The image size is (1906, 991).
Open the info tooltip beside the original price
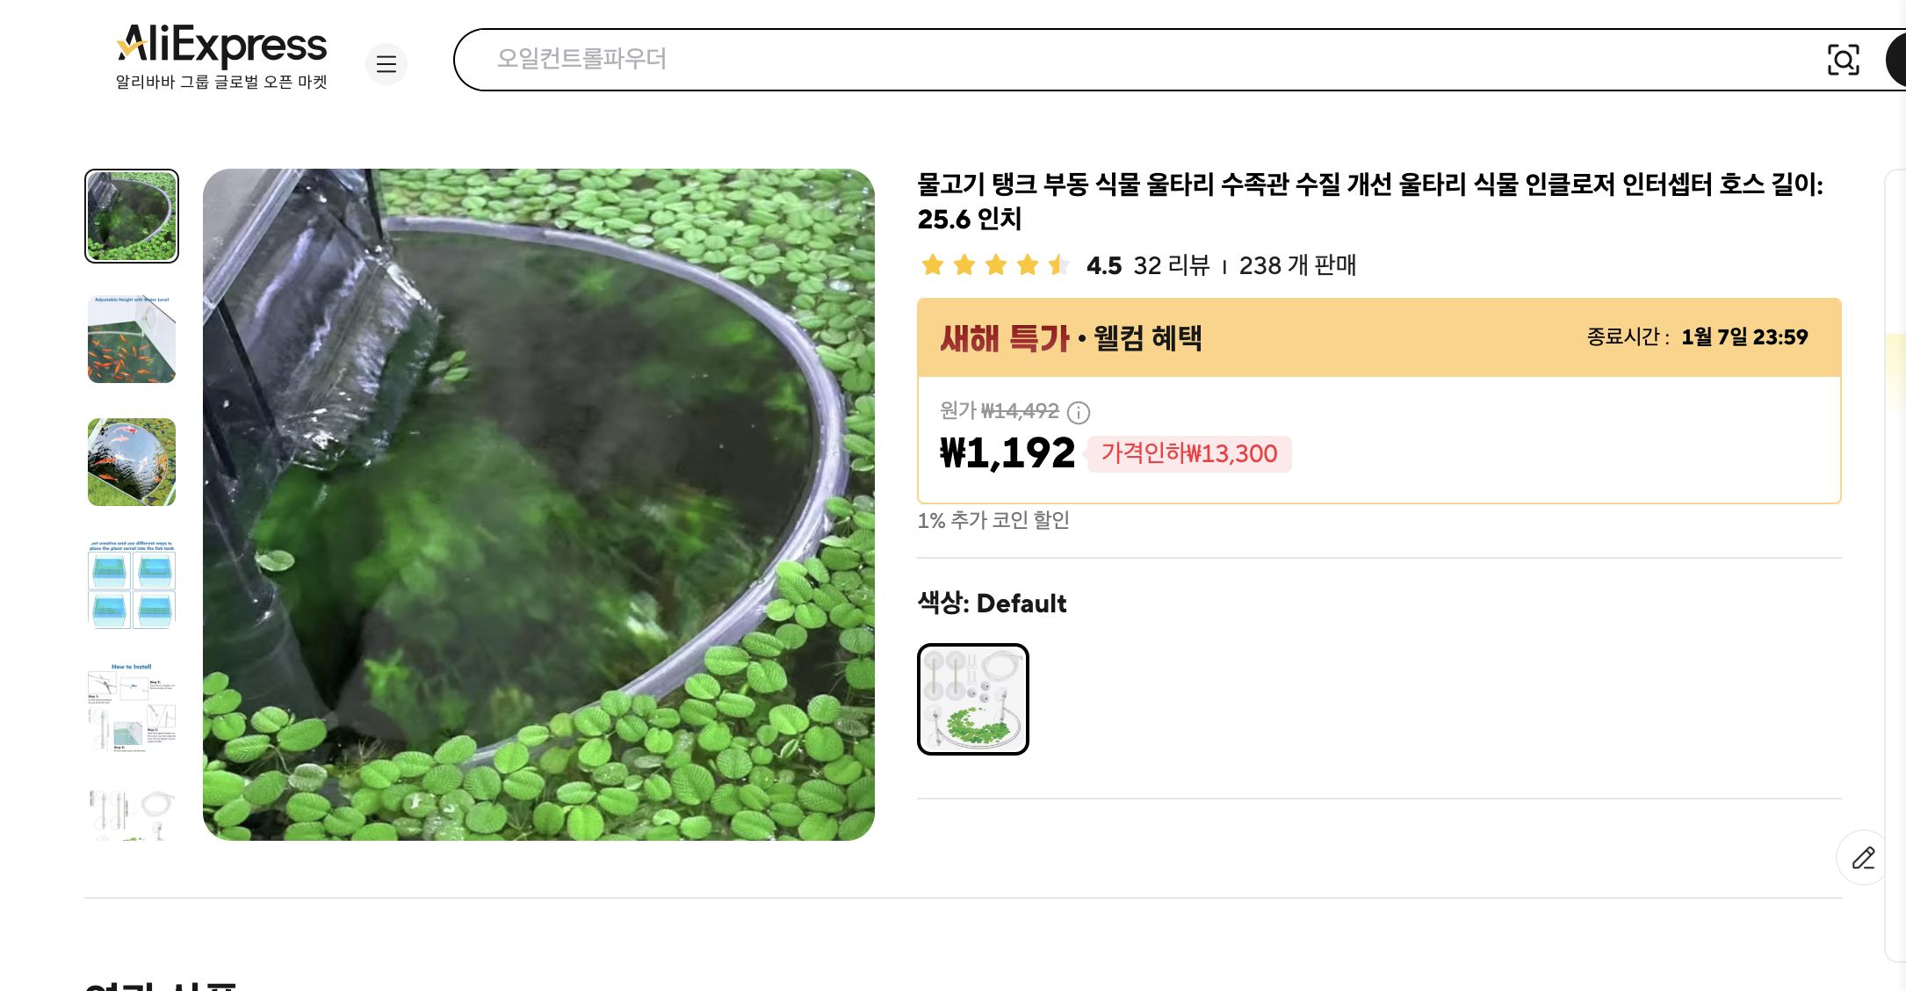click(x=1079, y=413)
